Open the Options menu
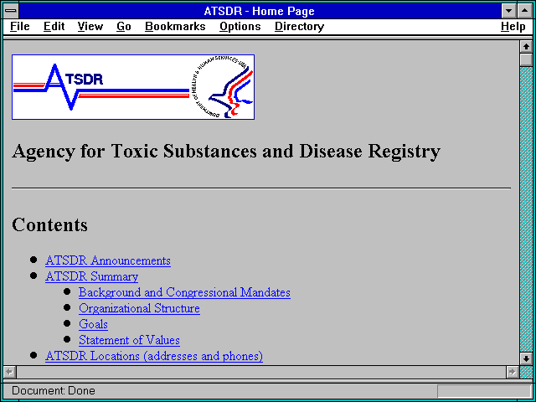The image size is (536, 402). (240, 27)
